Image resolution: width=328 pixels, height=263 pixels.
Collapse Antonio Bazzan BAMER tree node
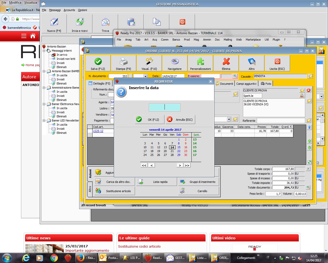[44, 71]
